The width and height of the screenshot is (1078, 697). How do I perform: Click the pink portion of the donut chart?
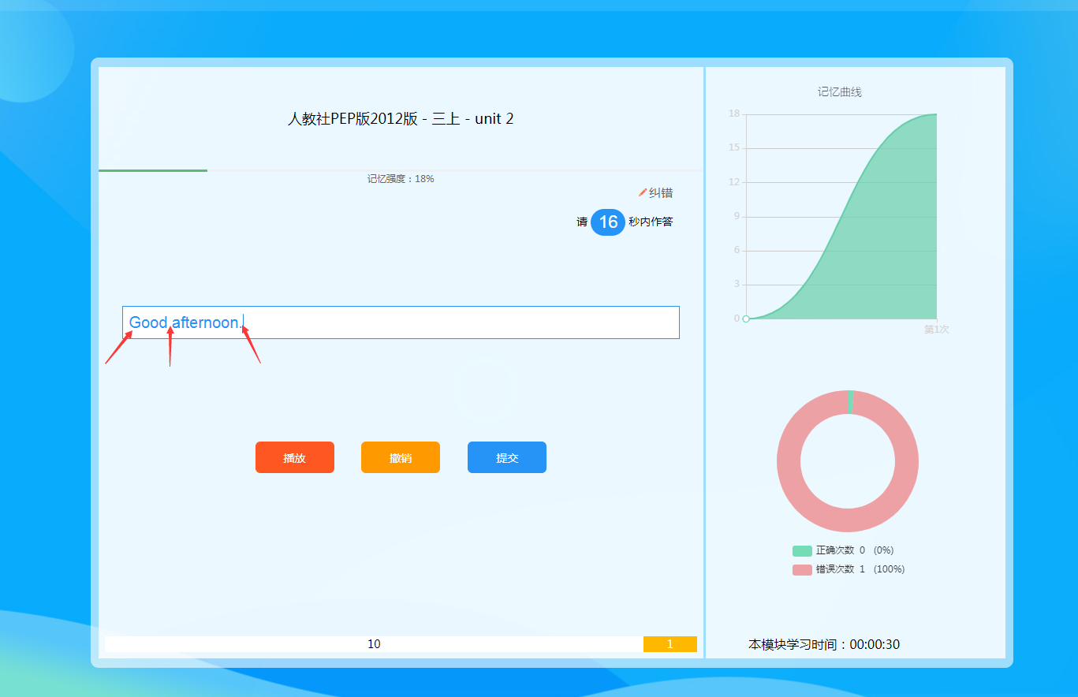point(848,520)
